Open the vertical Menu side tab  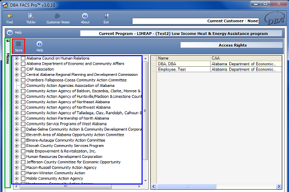tap(8, 58)
